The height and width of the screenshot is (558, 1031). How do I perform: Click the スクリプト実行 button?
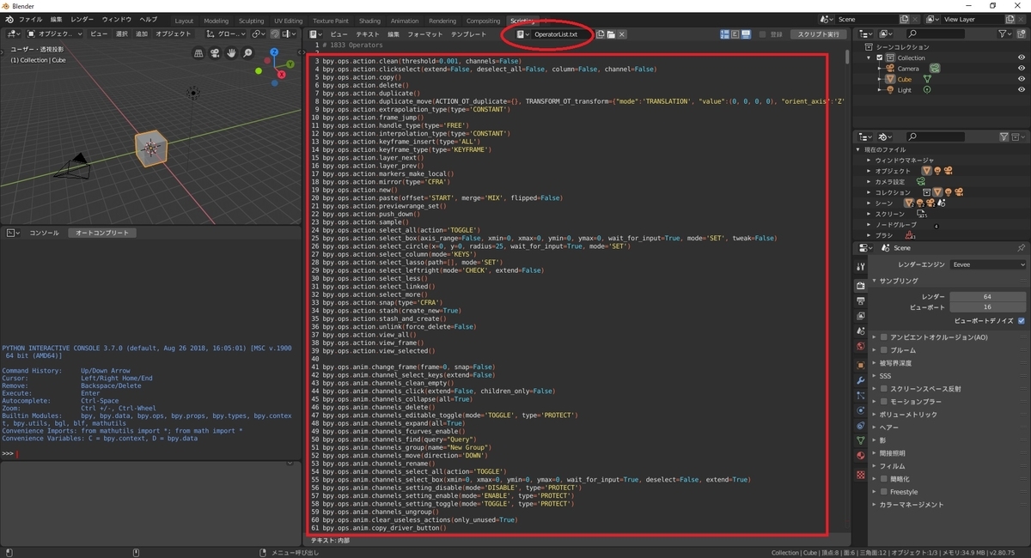pos(819,34)
